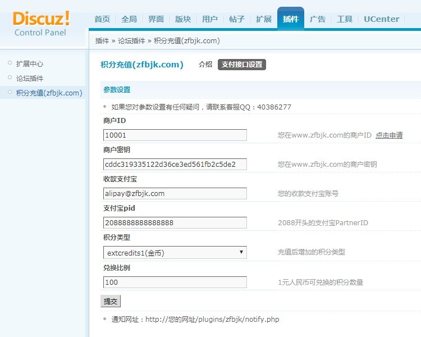Viewport: 421px width, 337px height.
Task: Open the 全局 menu tab
Action: (129, 19)
